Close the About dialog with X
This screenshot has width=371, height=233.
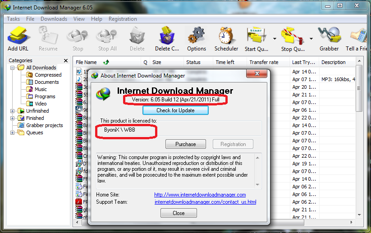point(256,73)
